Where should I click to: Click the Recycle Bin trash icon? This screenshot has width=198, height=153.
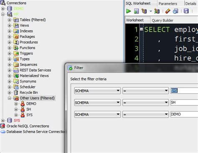tap(16, 93)
